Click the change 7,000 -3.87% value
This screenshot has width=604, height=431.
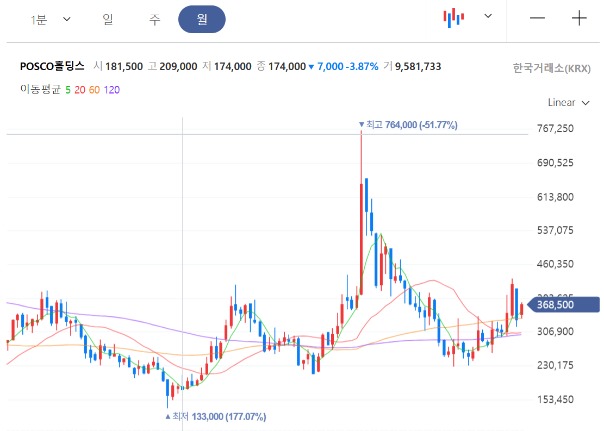(x=344, y=67)
